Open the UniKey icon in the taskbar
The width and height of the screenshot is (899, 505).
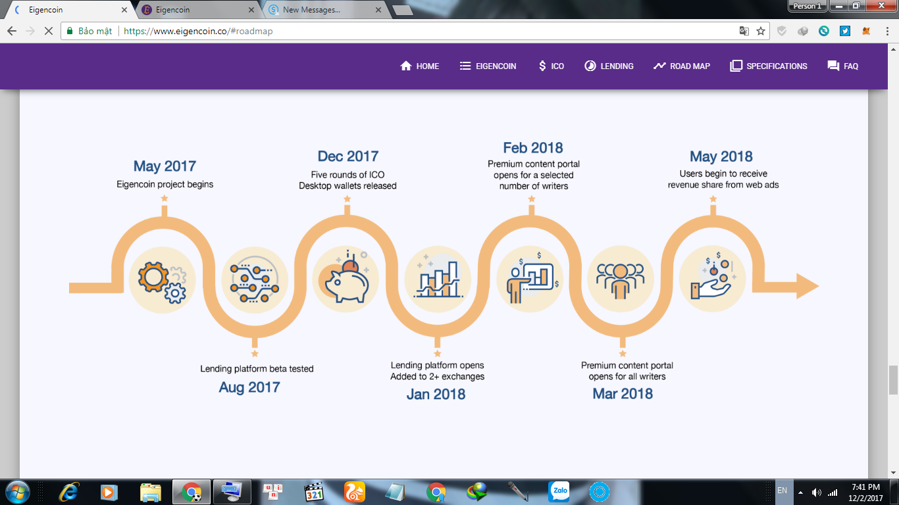coord(272,492)
